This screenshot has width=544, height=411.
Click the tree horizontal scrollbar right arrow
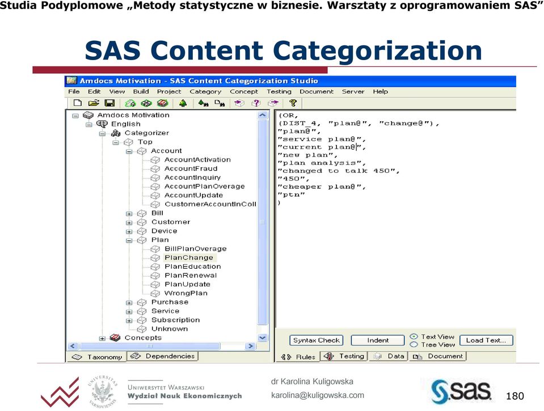point(251,346)
